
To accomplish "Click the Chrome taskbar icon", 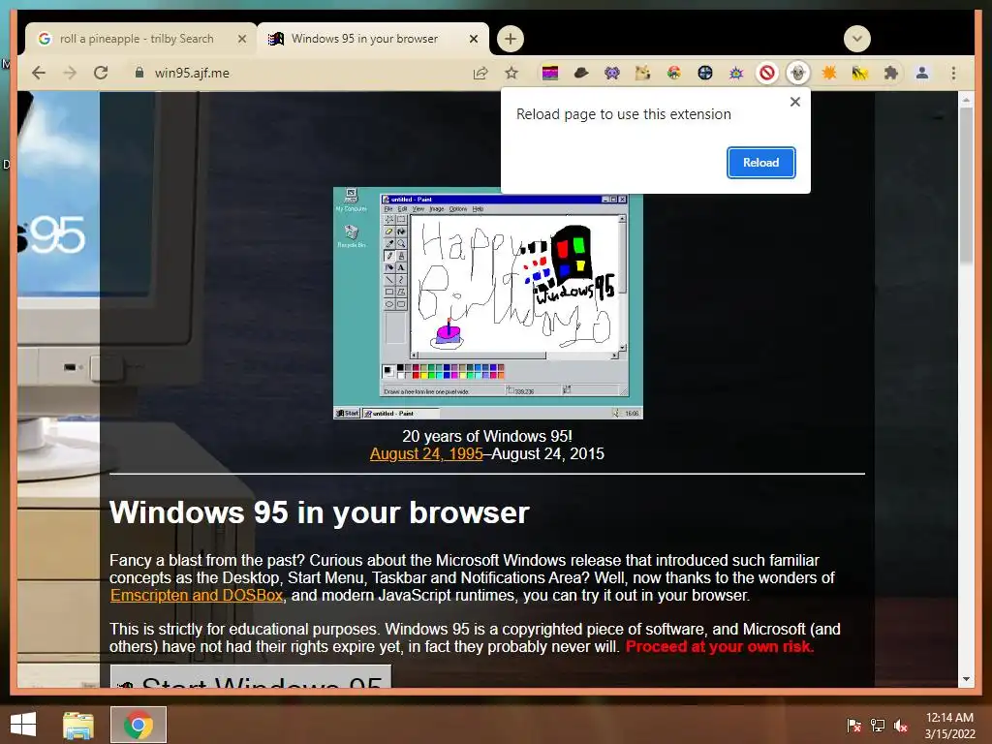I will tap(139, 725).
